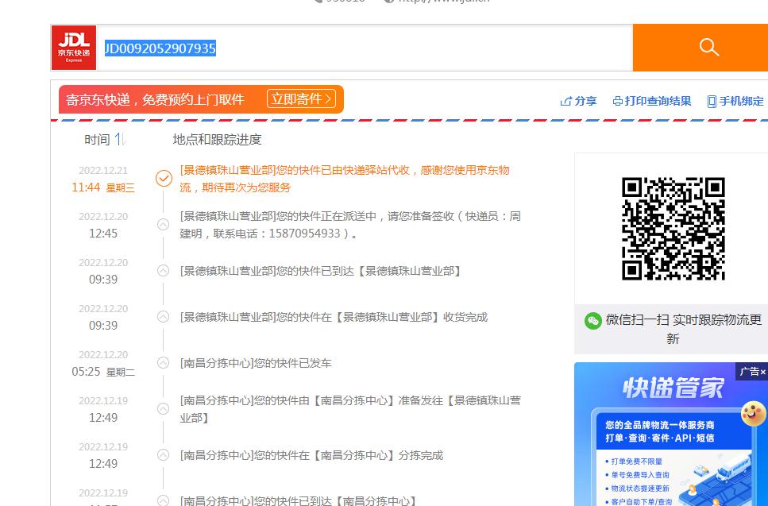
Task: Open 打印查询结果 to print results
Action: coord(652,101)
